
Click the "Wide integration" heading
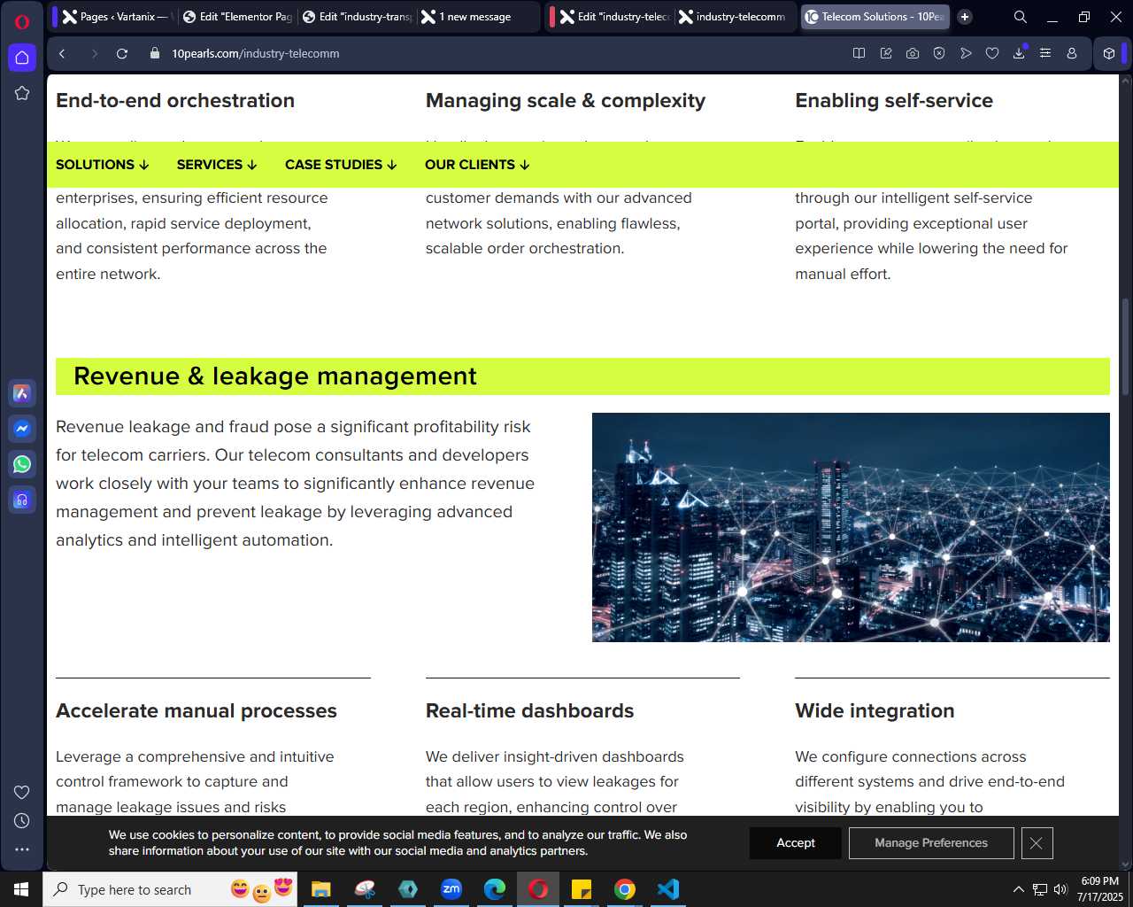tap(875, 711)
